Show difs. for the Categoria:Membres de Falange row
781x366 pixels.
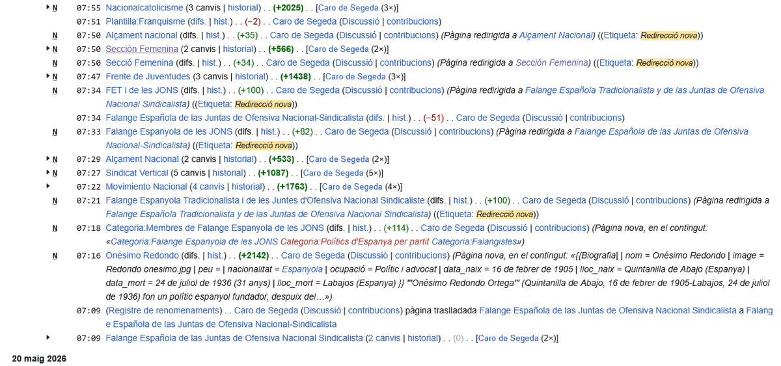336,228
